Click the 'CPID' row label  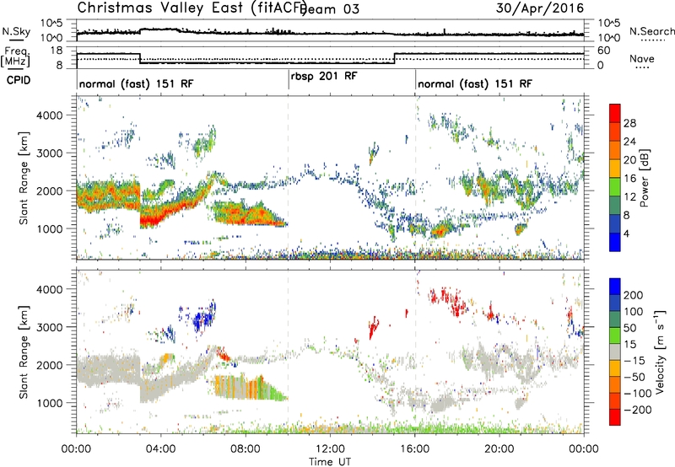click(19, 80)
